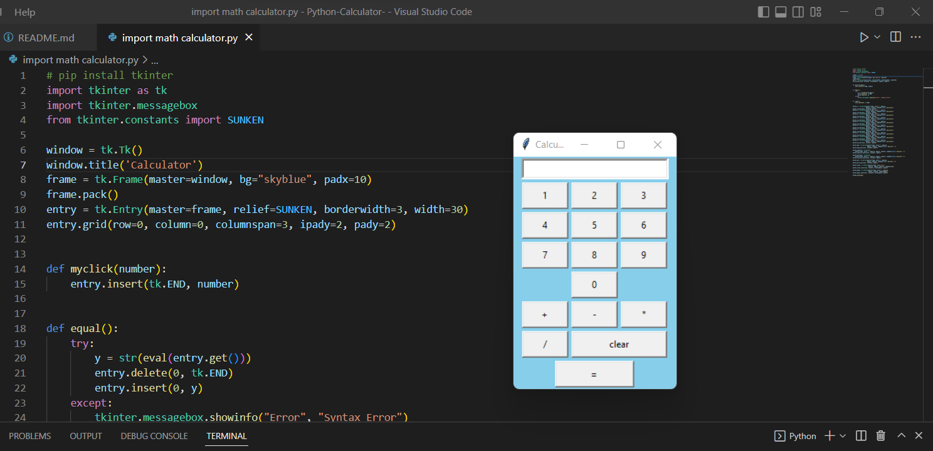Image resolution: width=933 pixels, height=451 pixels.
Task: Click the calculator equals button
Action: coord(594,374)
